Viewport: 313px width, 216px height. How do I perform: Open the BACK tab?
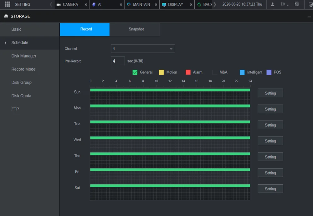(x=204, y=5)
